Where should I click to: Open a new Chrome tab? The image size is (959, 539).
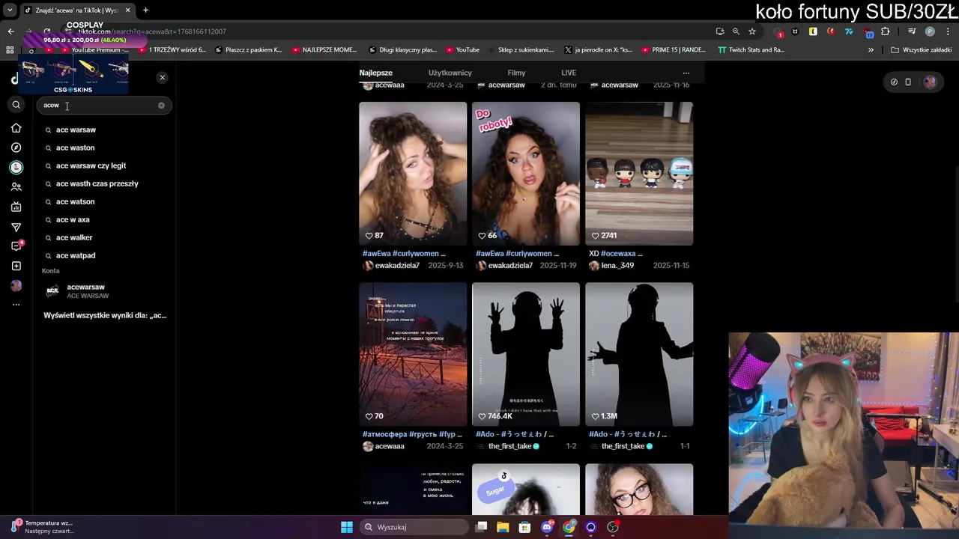tap(145, 10)
